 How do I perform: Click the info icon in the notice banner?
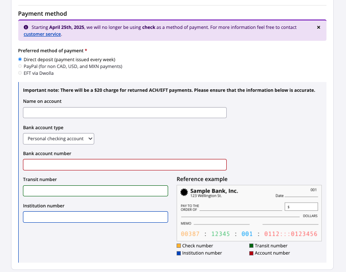click(x=26, y=27)
